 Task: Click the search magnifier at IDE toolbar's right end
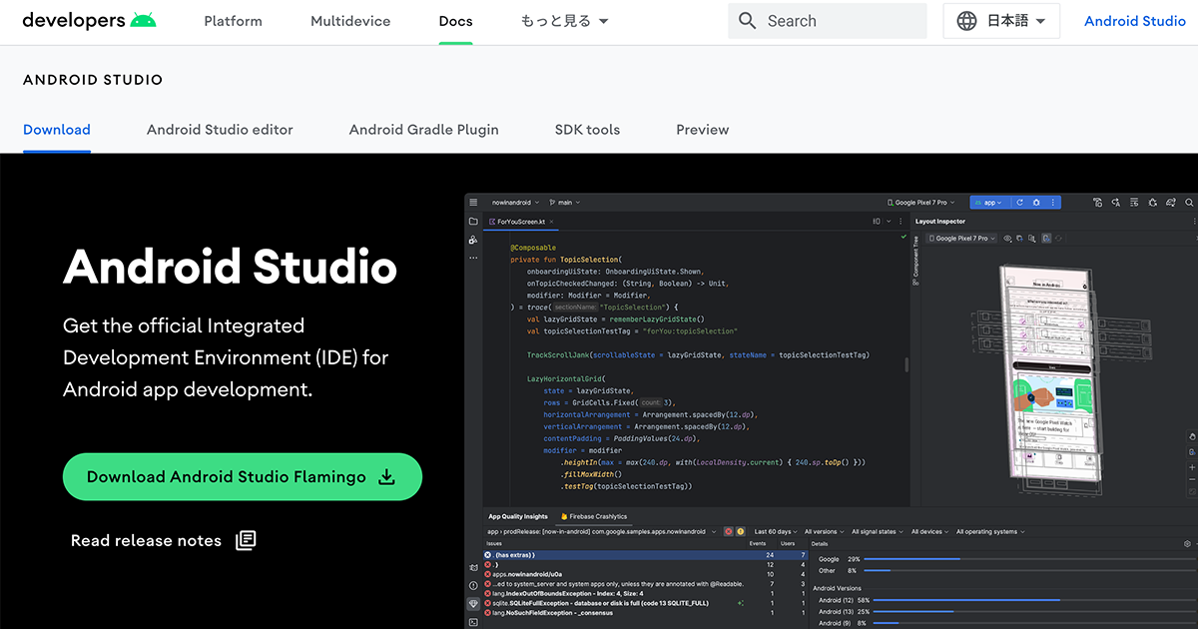(x=1188, y=203)
